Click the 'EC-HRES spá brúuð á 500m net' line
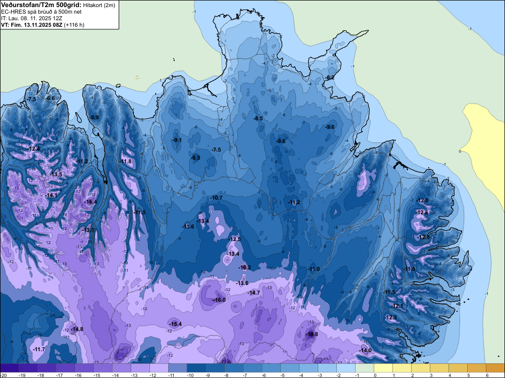Screen dimensions: 505x378 41,12
